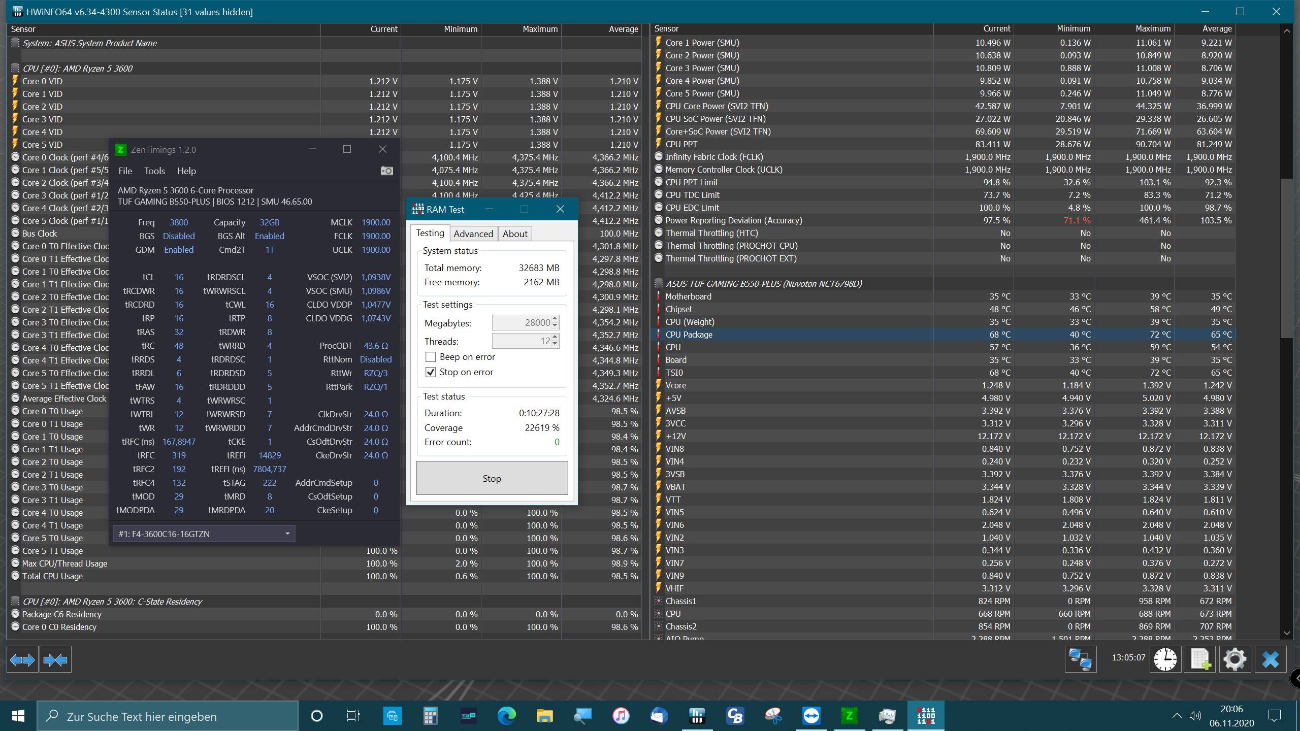Screen dimensions: 1300x731
Task: Click the logging sheet icon with plus
Action: coord(1200,659)
